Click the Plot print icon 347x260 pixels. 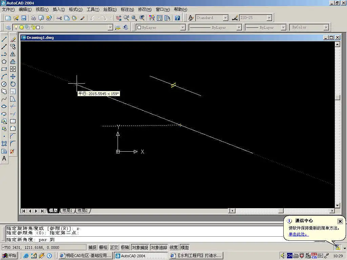(34, 18)
